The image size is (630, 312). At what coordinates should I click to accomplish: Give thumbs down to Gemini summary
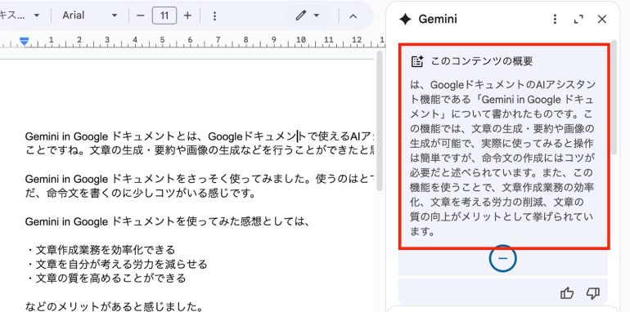[x=593, y=293]
